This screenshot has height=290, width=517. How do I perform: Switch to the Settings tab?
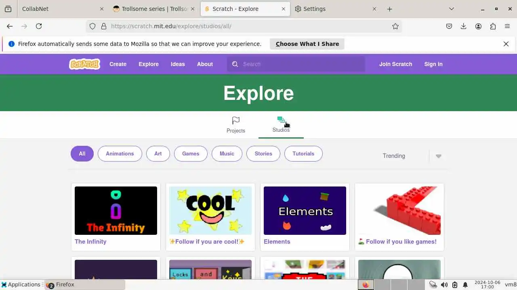(336, 9)
